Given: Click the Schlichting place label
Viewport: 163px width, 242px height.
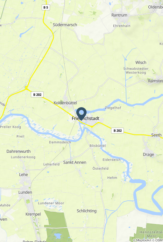Looking at the screenshot, I should click(87, 211).
